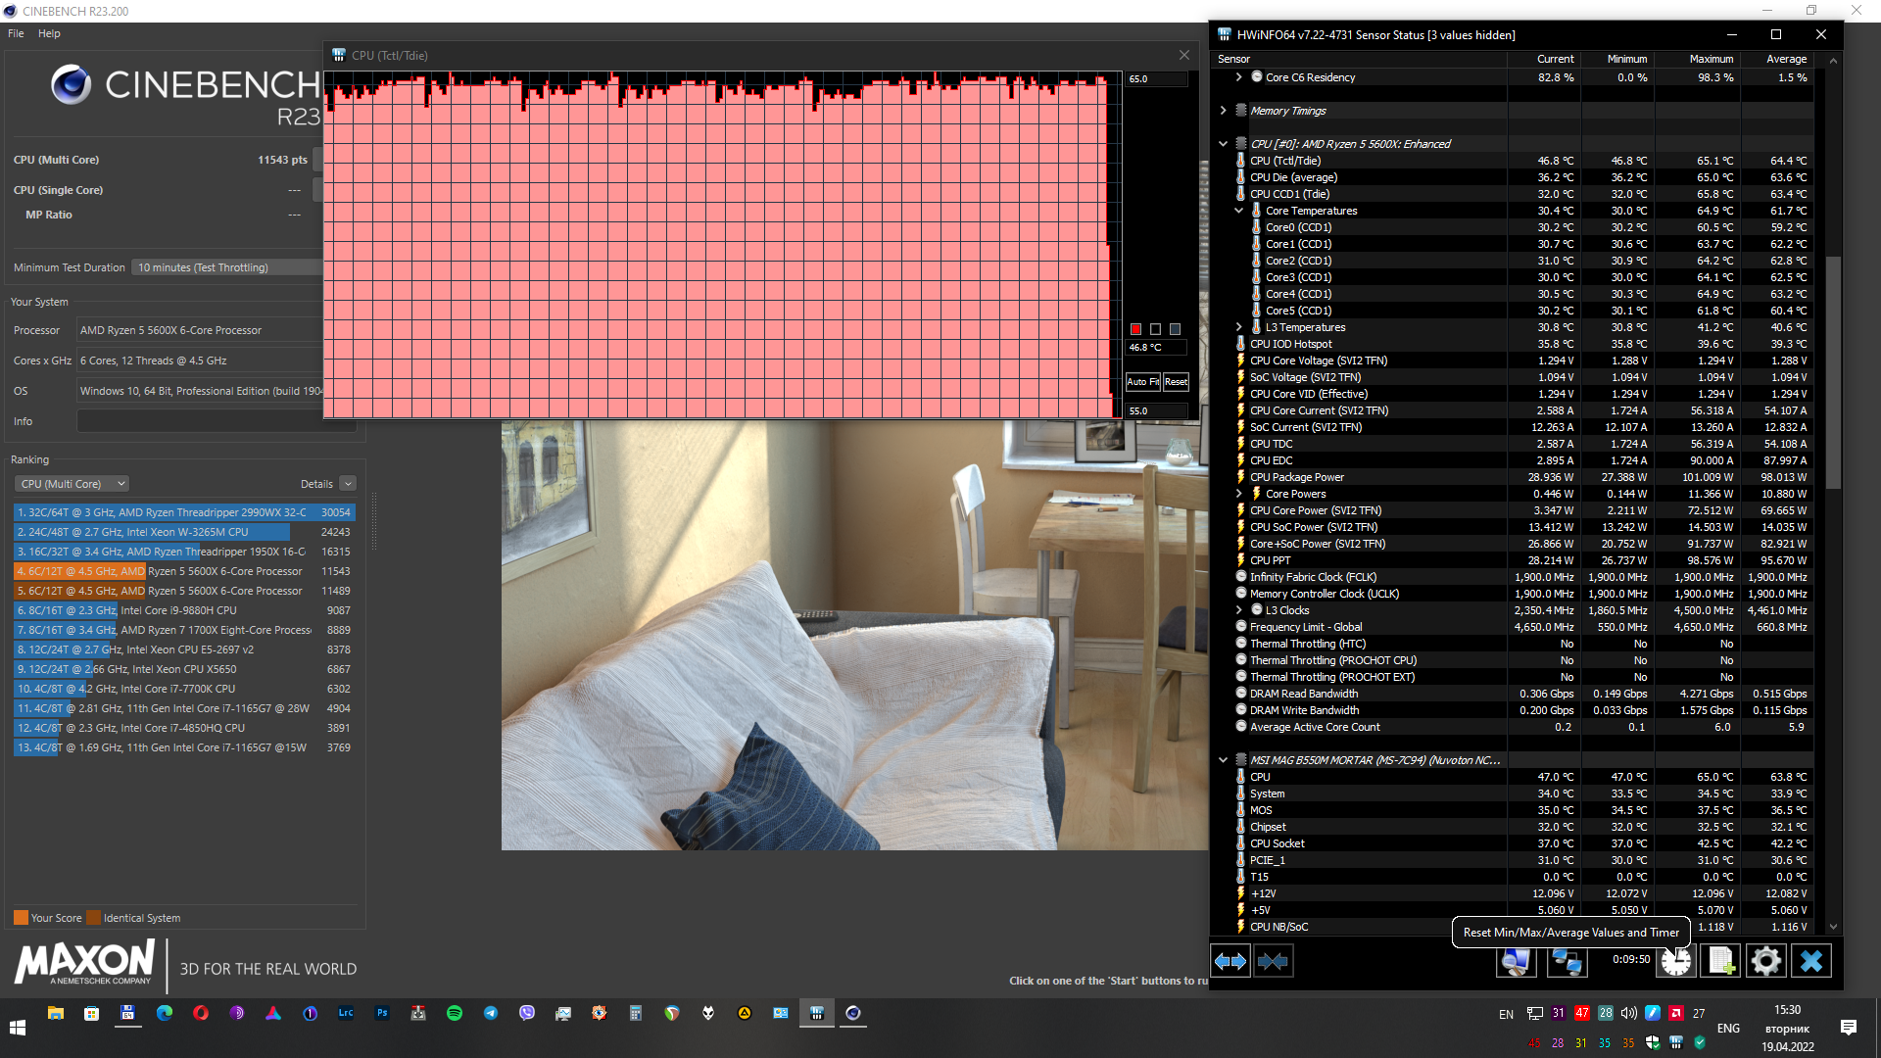Screen dimensions: 1881x1058
Task: Open the Help menu
Action: click(49, 33)
